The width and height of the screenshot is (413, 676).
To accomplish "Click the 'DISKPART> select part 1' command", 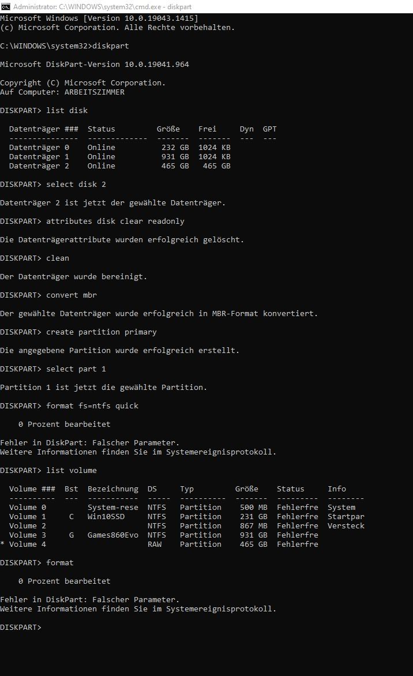I will pyautogui.click(x=53, y=369).
